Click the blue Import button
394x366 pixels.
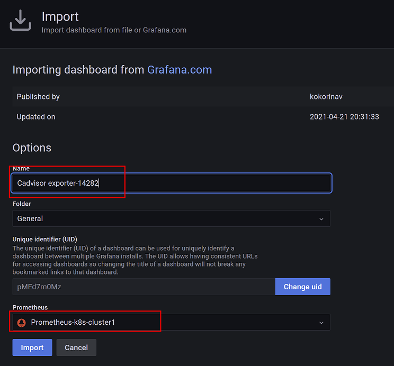tap(32, 347)
